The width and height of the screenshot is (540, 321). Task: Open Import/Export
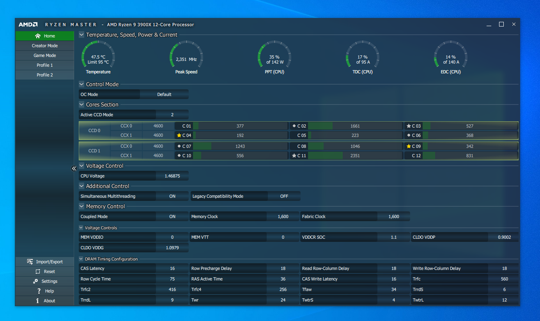click(x=45, y=262)
